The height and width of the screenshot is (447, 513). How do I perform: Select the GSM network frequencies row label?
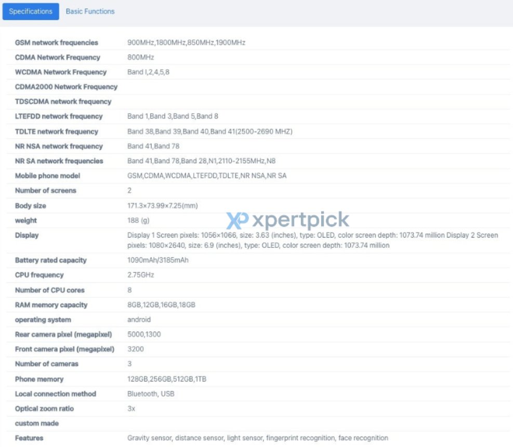click(x=56, y=43)
